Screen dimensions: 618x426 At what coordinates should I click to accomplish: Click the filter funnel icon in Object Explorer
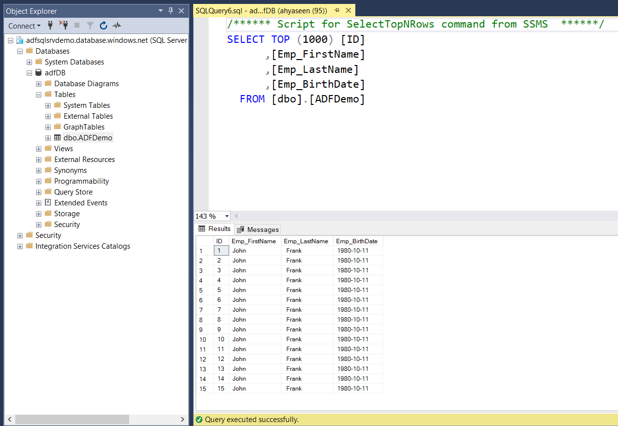click(90, 26)
